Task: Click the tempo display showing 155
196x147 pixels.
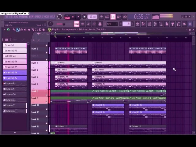Action: click(92, 17)
